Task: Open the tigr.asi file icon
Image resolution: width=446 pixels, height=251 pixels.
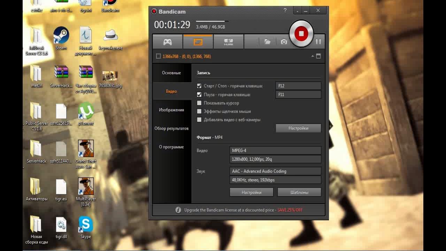Action: coord(61,190)
